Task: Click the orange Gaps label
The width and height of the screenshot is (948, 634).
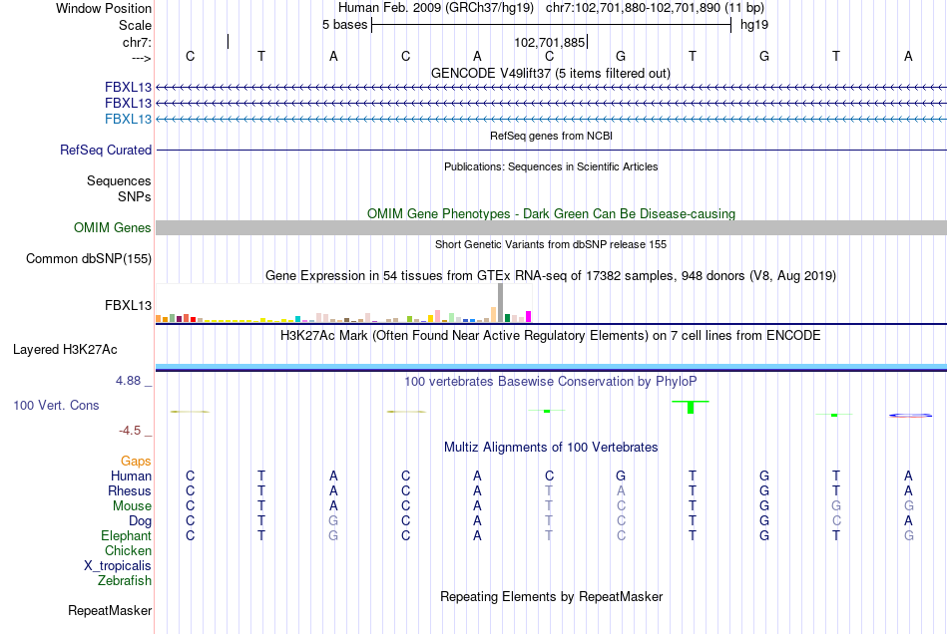Action: (136, 461)
